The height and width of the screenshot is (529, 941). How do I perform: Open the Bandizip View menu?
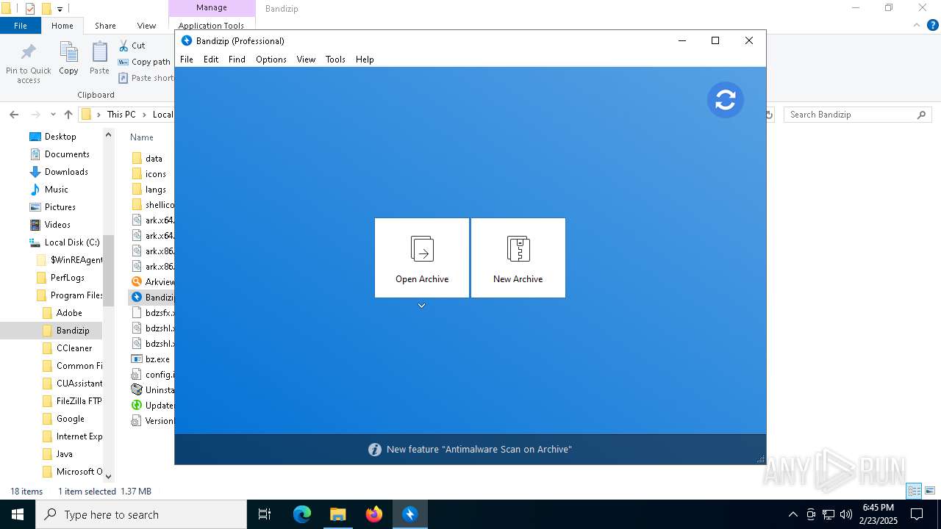pyautogui.click(x=306, y=60)
